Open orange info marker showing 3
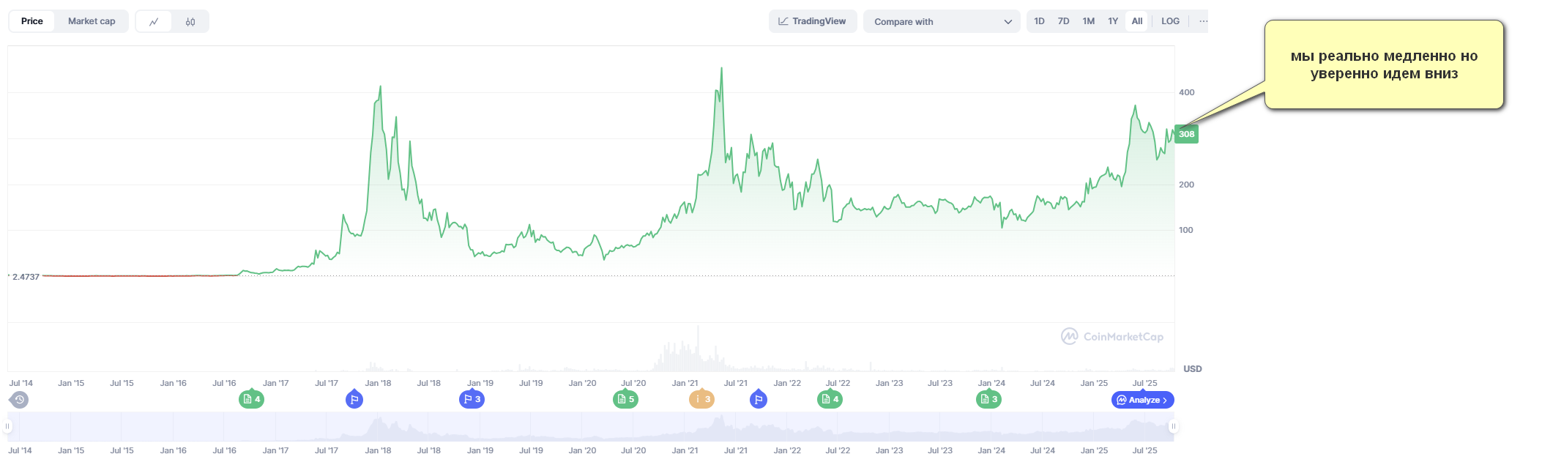1542x465 pixels. tap(701, 400)
